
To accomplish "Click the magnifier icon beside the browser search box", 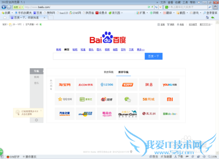I will pos(210,7).
